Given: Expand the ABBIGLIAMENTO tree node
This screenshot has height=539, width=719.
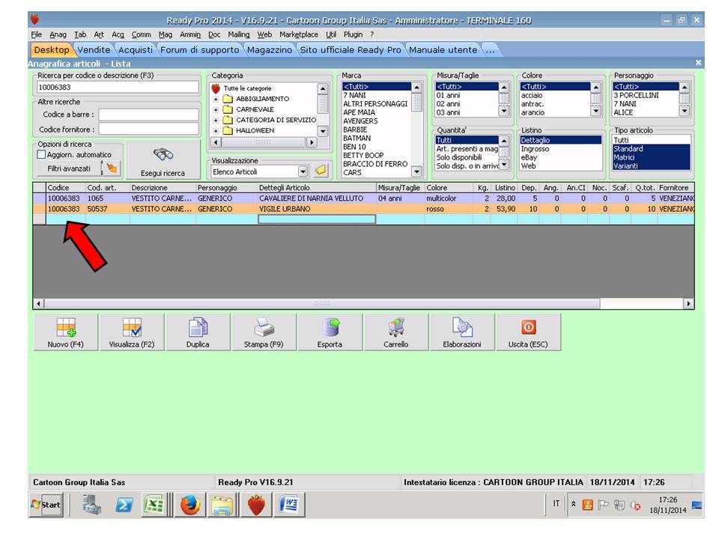Looking at the screenshot, I should point(216,99).
